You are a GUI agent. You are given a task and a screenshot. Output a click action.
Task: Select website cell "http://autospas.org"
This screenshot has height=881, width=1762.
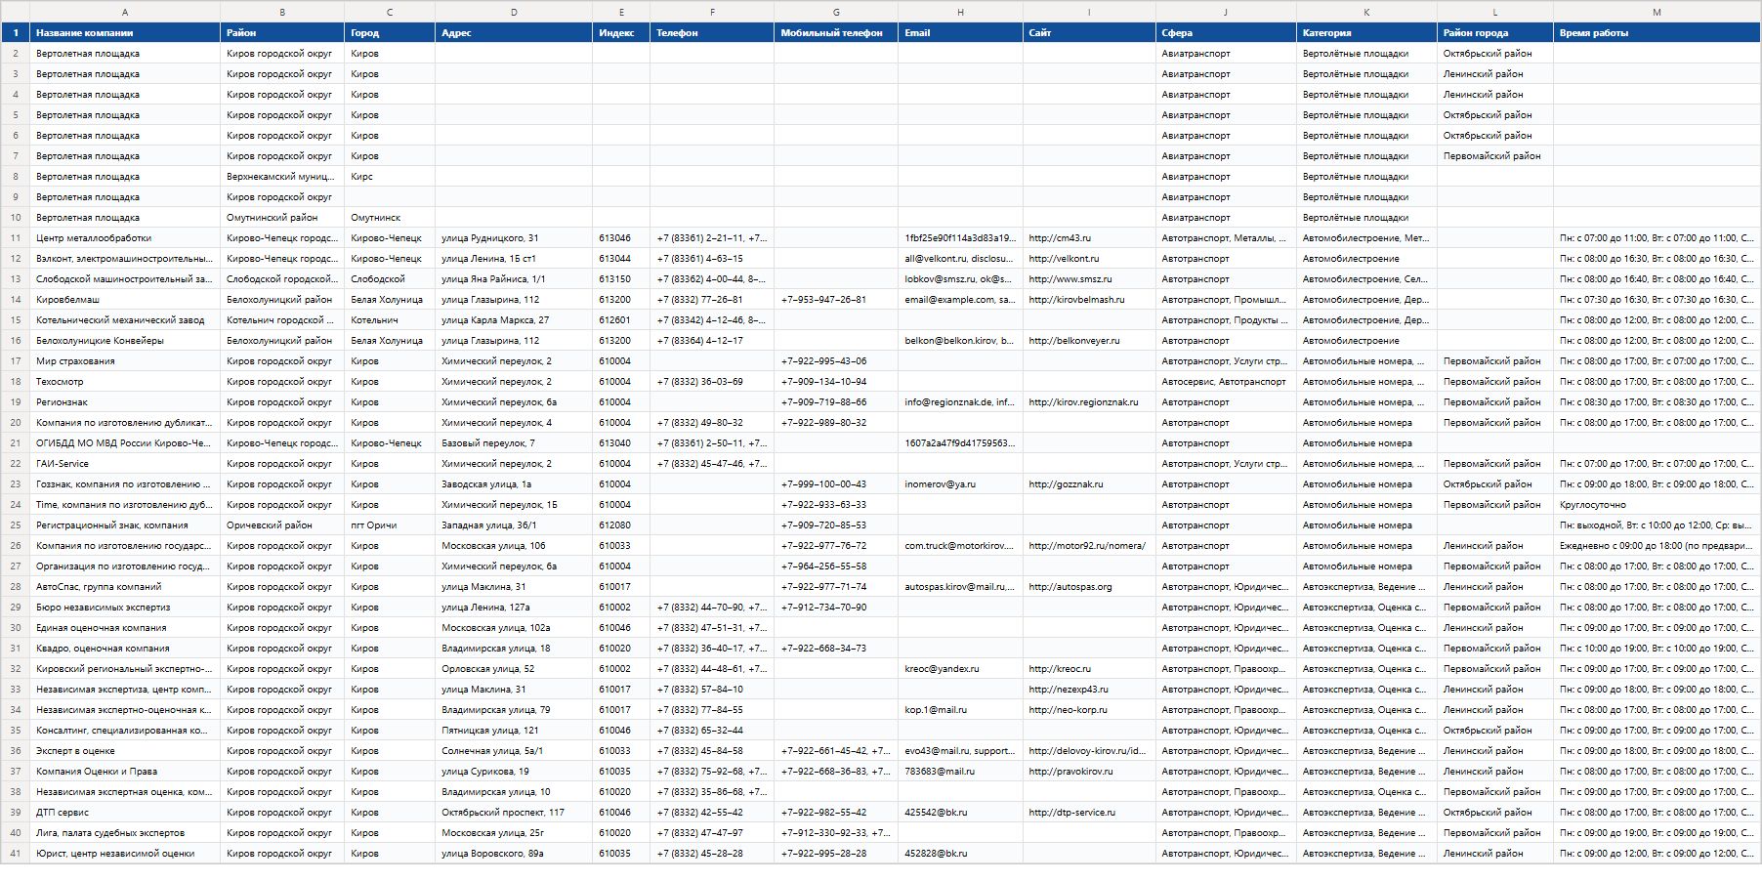[x=1089, y=587]
